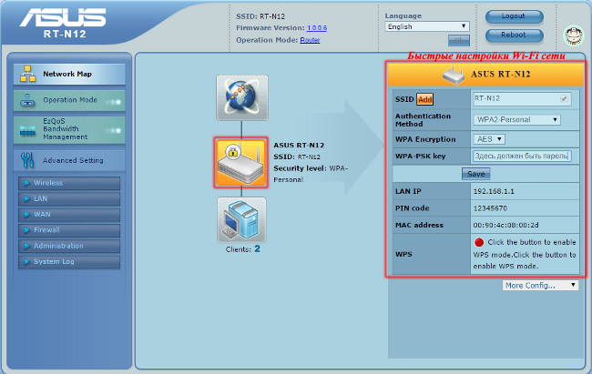Open Authentication Method dropdown WPA2-Personal
Viewport: 592px width, 374px height.
517,119
